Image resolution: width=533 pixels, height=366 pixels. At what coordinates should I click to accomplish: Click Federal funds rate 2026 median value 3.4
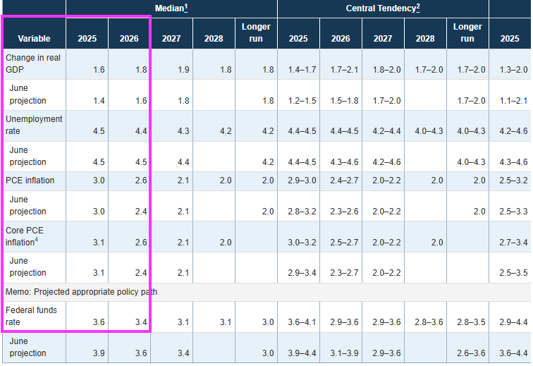coord(142,322)
